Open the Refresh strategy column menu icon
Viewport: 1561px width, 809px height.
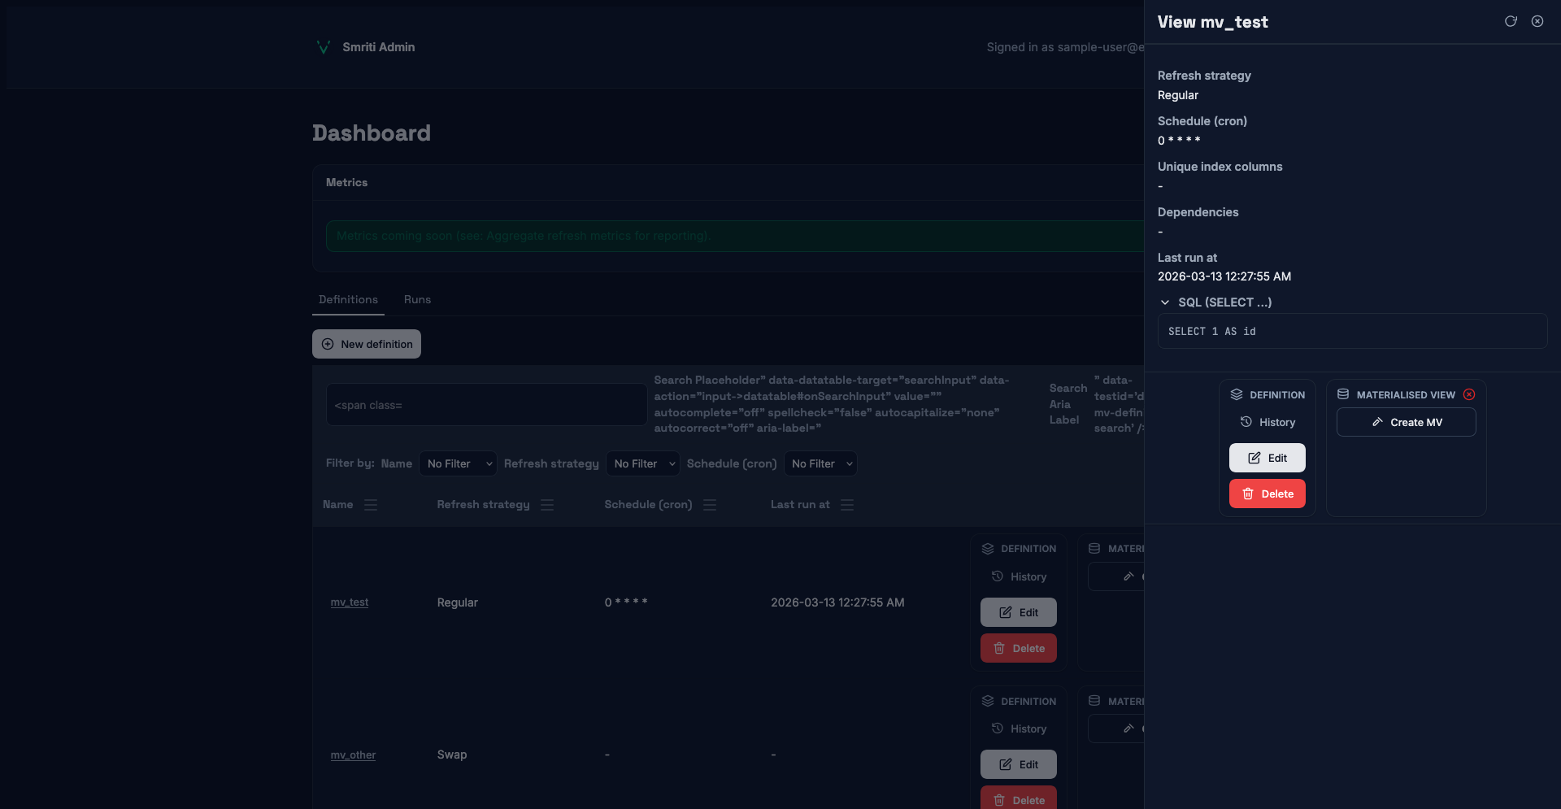(x=547, y=505)
